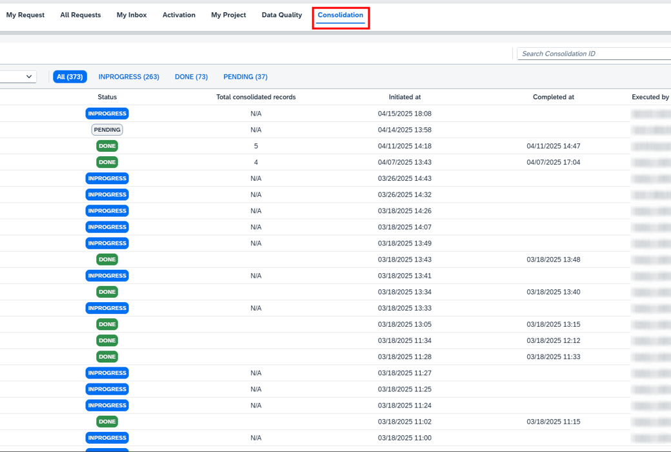Click INPROGRESS badge for 03/26/2025 14:43 row

[x=107, y=178]
